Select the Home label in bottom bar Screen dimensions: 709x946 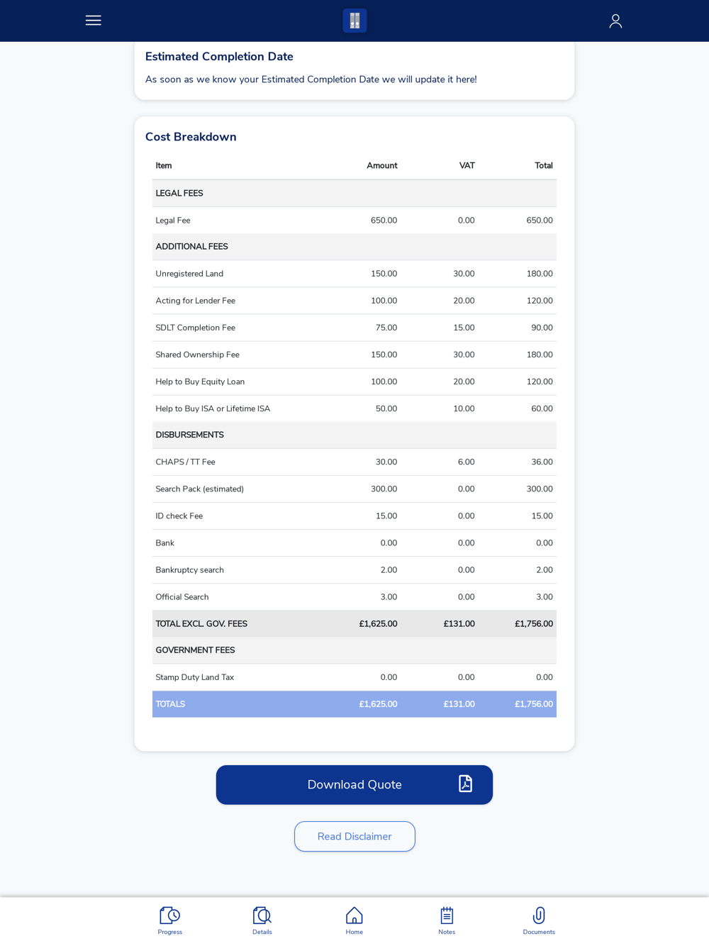point(354,932)
